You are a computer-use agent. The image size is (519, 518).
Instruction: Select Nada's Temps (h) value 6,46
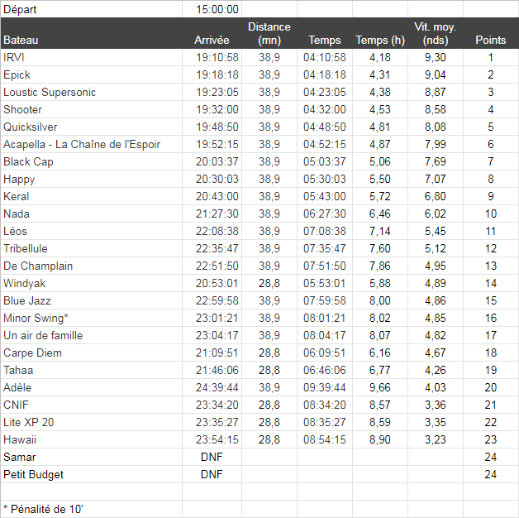(x=380, y=213)
